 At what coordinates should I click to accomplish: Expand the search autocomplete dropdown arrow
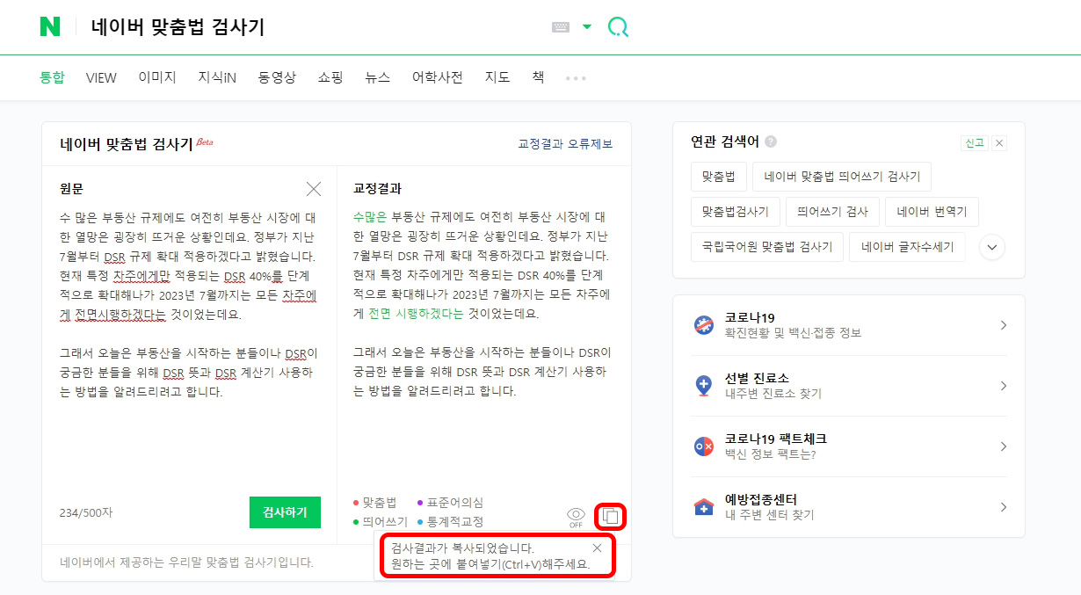coord(587,27)
